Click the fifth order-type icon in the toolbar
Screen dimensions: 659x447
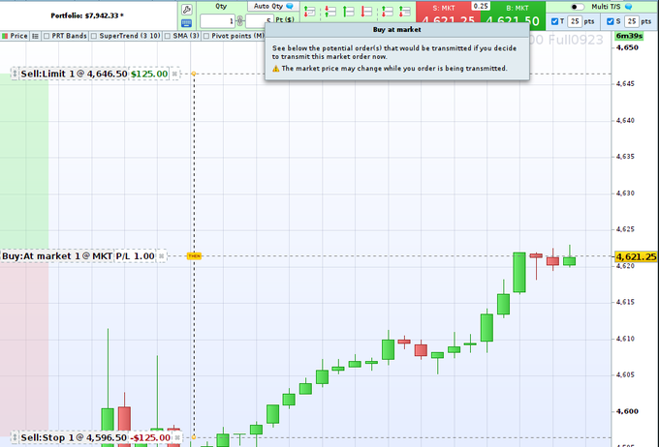[387, 12]
